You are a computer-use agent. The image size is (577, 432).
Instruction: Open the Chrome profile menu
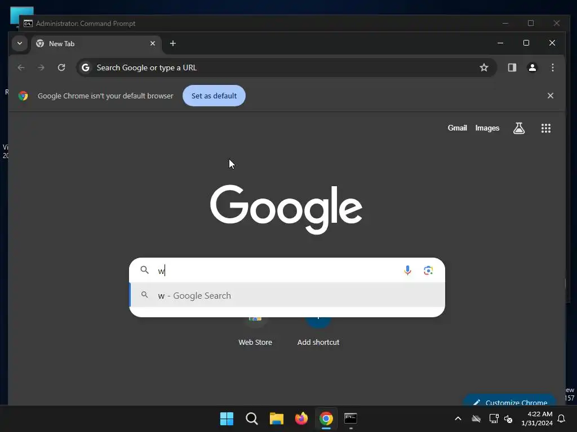pos(532,67)
